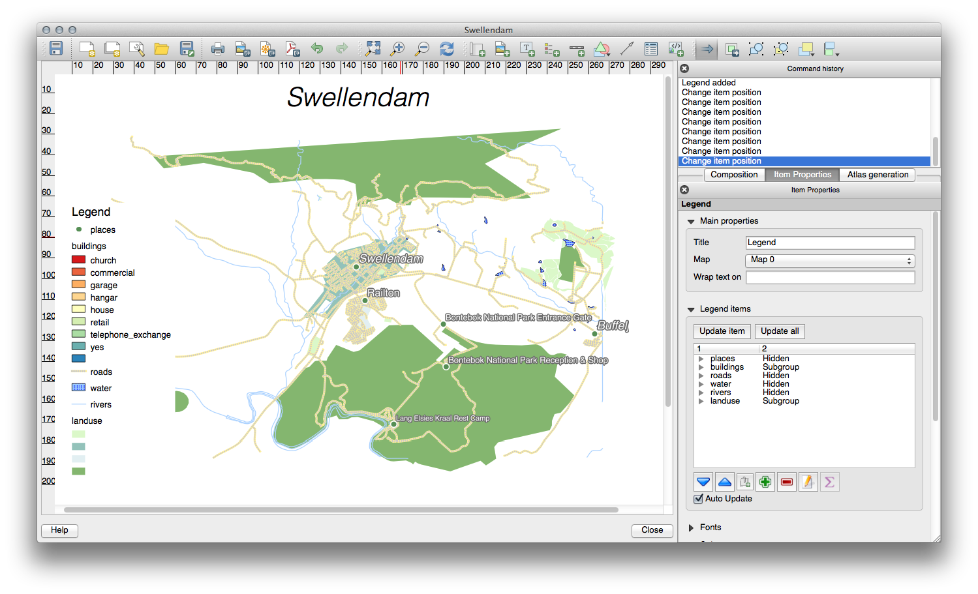
Task: Move selected legend item down
Action: 703,482
